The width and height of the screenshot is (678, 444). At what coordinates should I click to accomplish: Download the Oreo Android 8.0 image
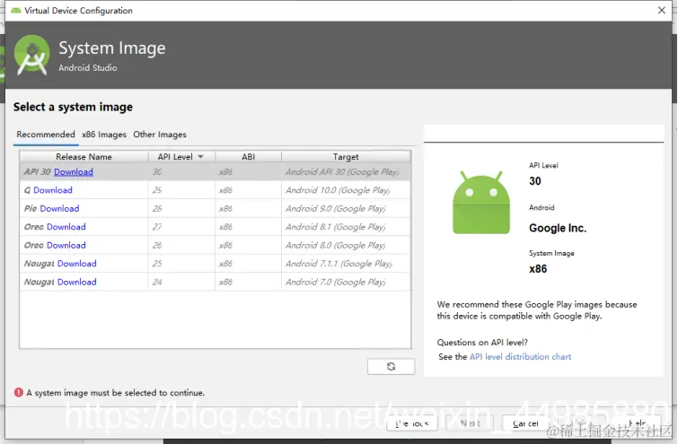point(66,246)
